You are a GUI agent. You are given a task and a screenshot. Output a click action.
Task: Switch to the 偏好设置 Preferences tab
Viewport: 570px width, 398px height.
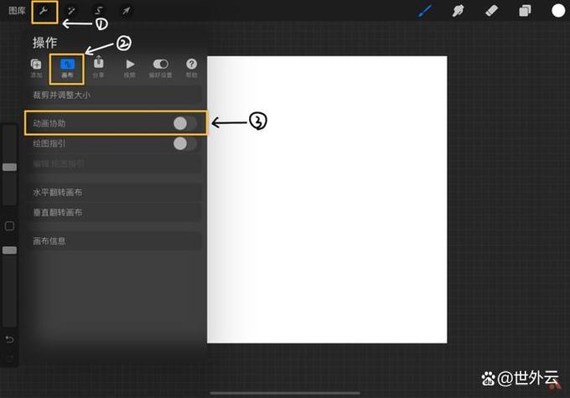160,69
